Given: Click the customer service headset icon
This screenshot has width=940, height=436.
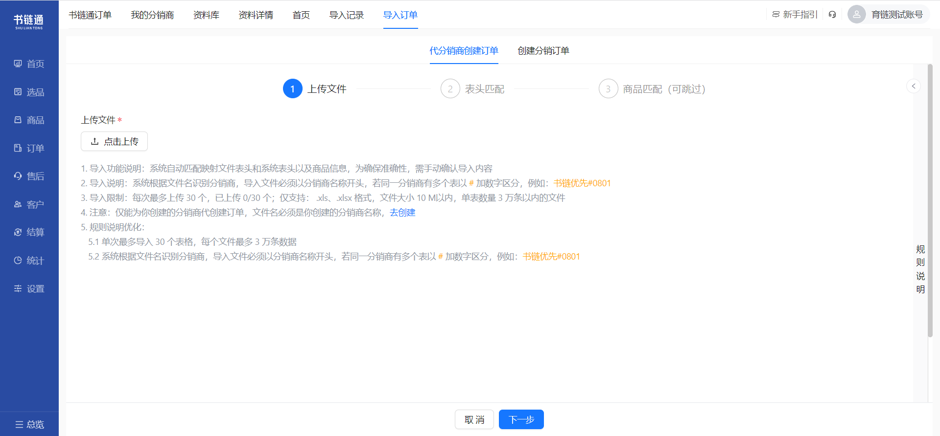Looking at the screenshot, I should [832, 15].
